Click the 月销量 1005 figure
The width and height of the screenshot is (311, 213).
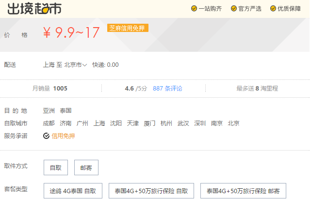50,88
